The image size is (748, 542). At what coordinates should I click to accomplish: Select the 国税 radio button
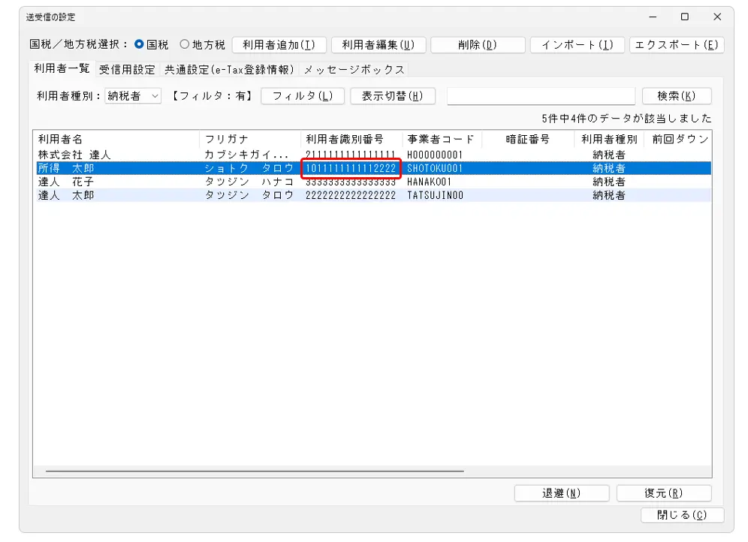tap(139, 45)
